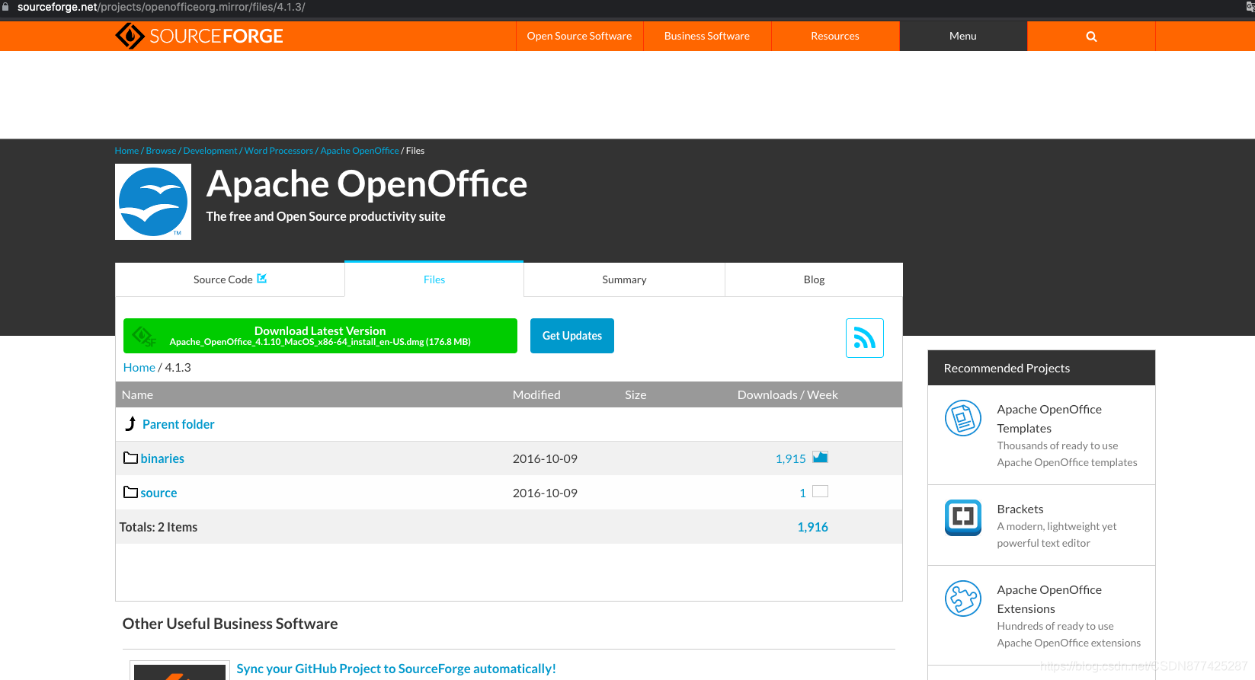The image size is (1255, 680).
Task: Sort by the Name column header
Action: point(137,394)
